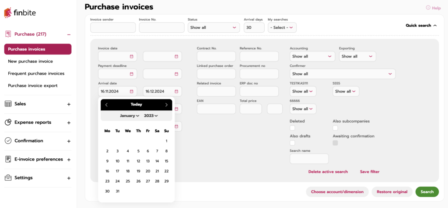Go to next month in calendar
Screen dimensions: 448x208
pyautogui.click(x=166, y=105)
